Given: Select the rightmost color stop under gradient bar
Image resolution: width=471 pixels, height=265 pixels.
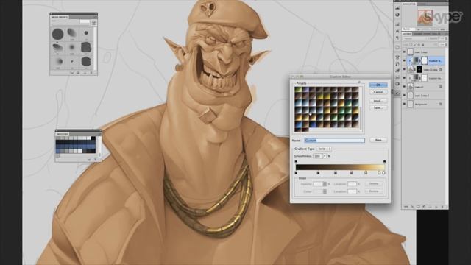Looking at the screenshot, I should point(383,173).
